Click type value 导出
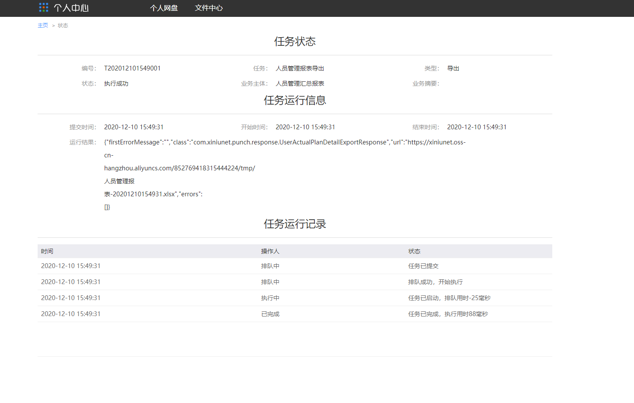The height and width of the screenshot is (403, 634). [x=453, y=68]
